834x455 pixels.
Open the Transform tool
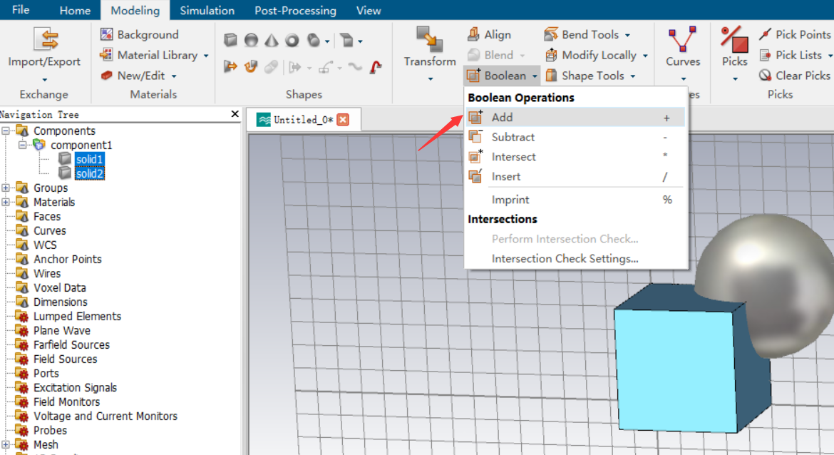click(x=430, y=47)
